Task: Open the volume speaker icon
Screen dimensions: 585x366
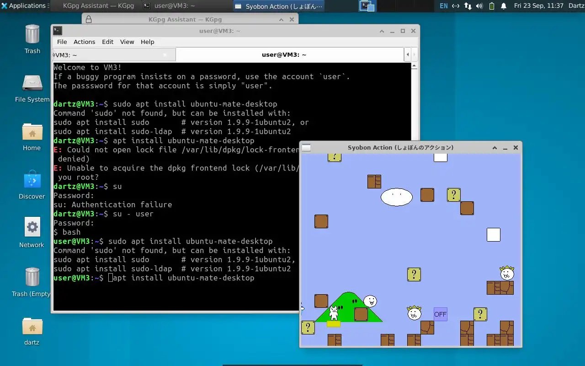Action: [x=479, y=6]
